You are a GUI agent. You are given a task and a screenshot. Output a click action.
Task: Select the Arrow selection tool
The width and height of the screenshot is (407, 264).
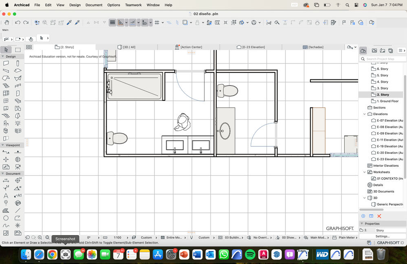[x=6, y=50]
